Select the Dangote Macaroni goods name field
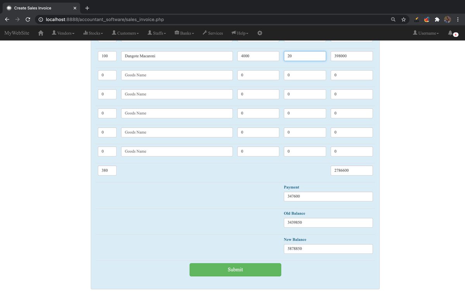The height and width of the screenshot is (291, 465). [176, 55]
